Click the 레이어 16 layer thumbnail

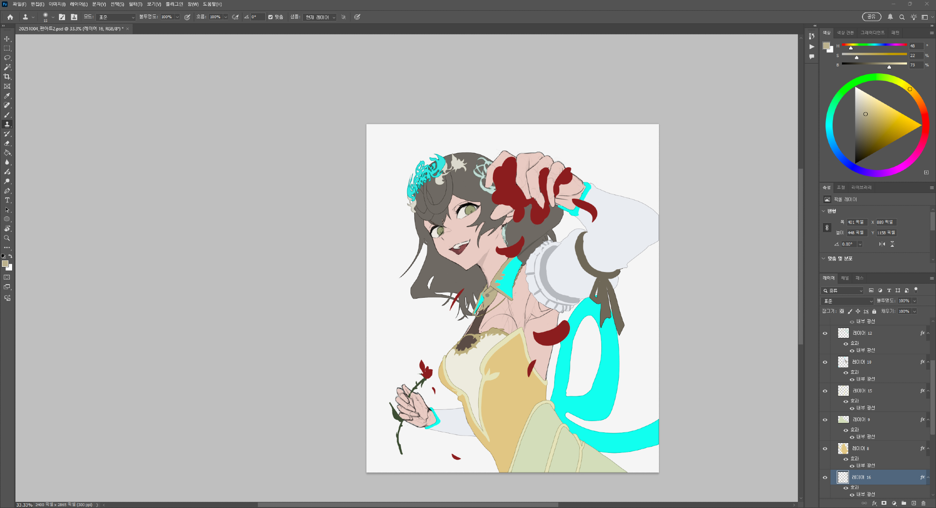(843, 477)
